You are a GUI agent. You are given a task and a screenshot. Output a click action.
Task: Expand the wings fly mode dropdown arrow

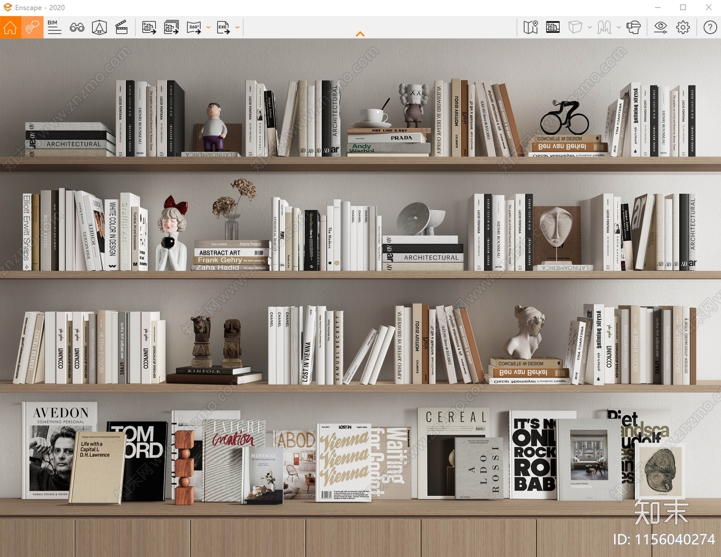point(619,27)
